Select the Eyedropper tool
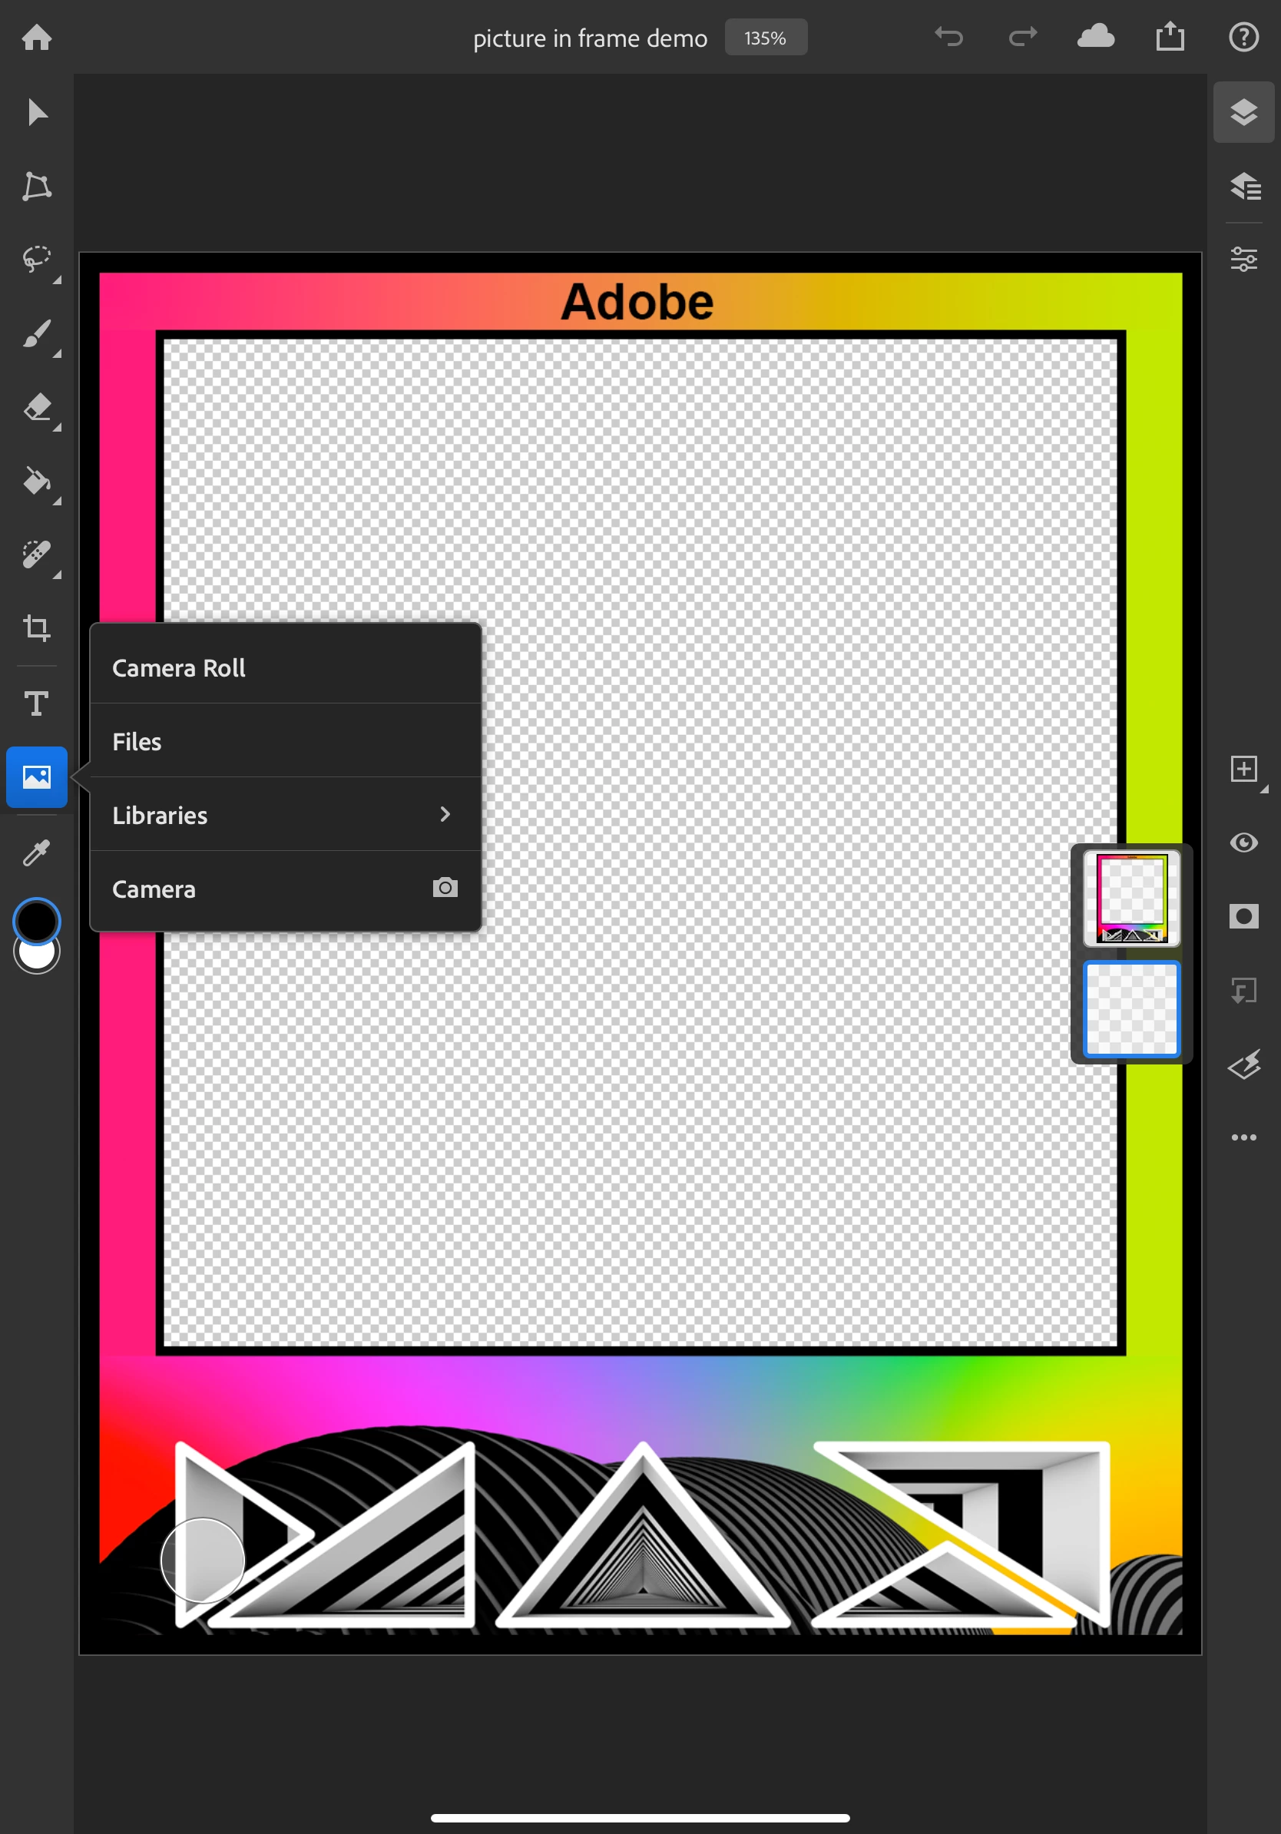 tap(37, 852)
